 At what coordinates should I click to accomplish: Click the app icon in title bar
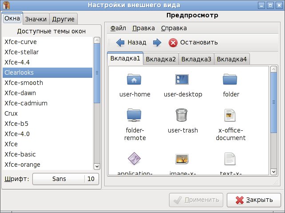point(6,5)
